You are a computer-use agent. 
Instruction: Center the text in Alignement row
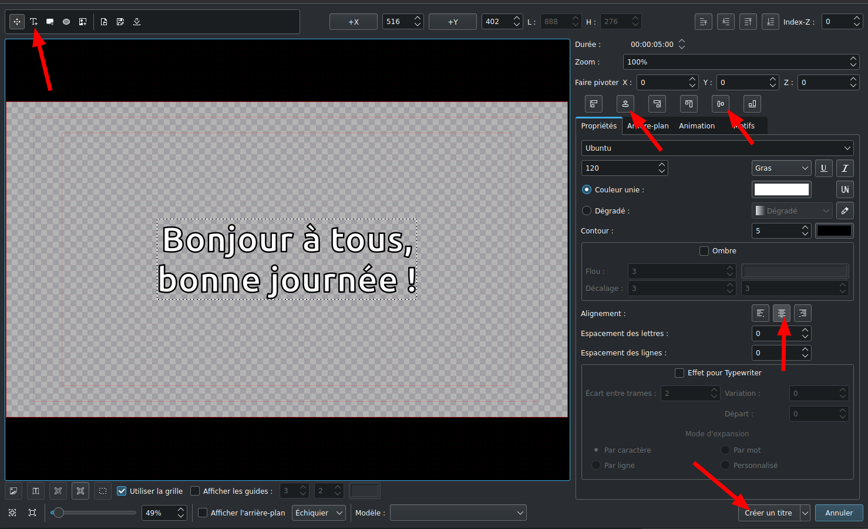782,313
